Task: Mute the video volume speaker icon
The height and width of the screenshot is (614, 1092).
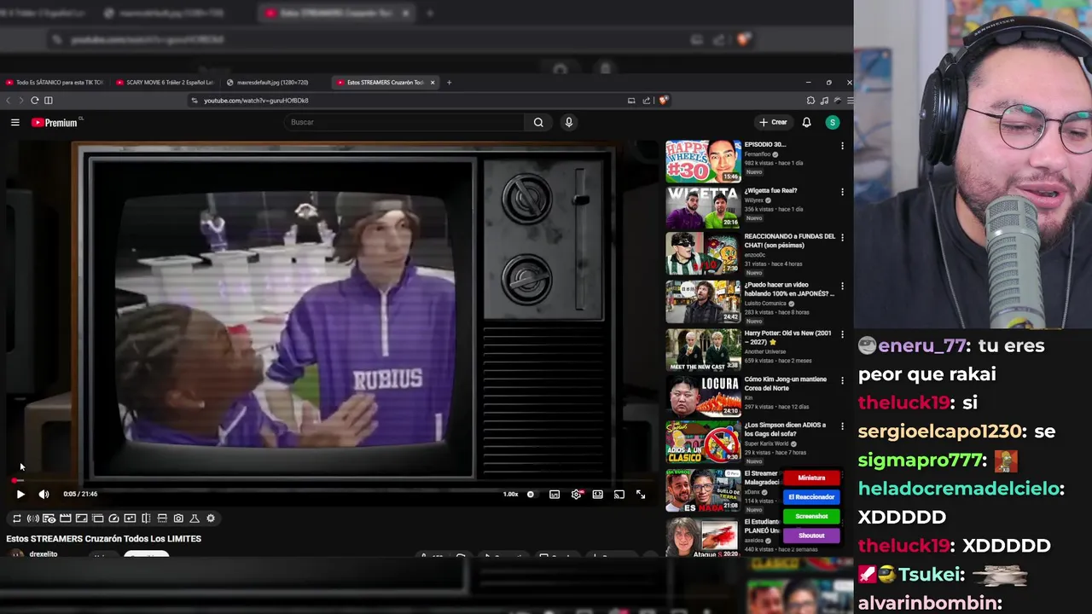Action: [44, 494]
